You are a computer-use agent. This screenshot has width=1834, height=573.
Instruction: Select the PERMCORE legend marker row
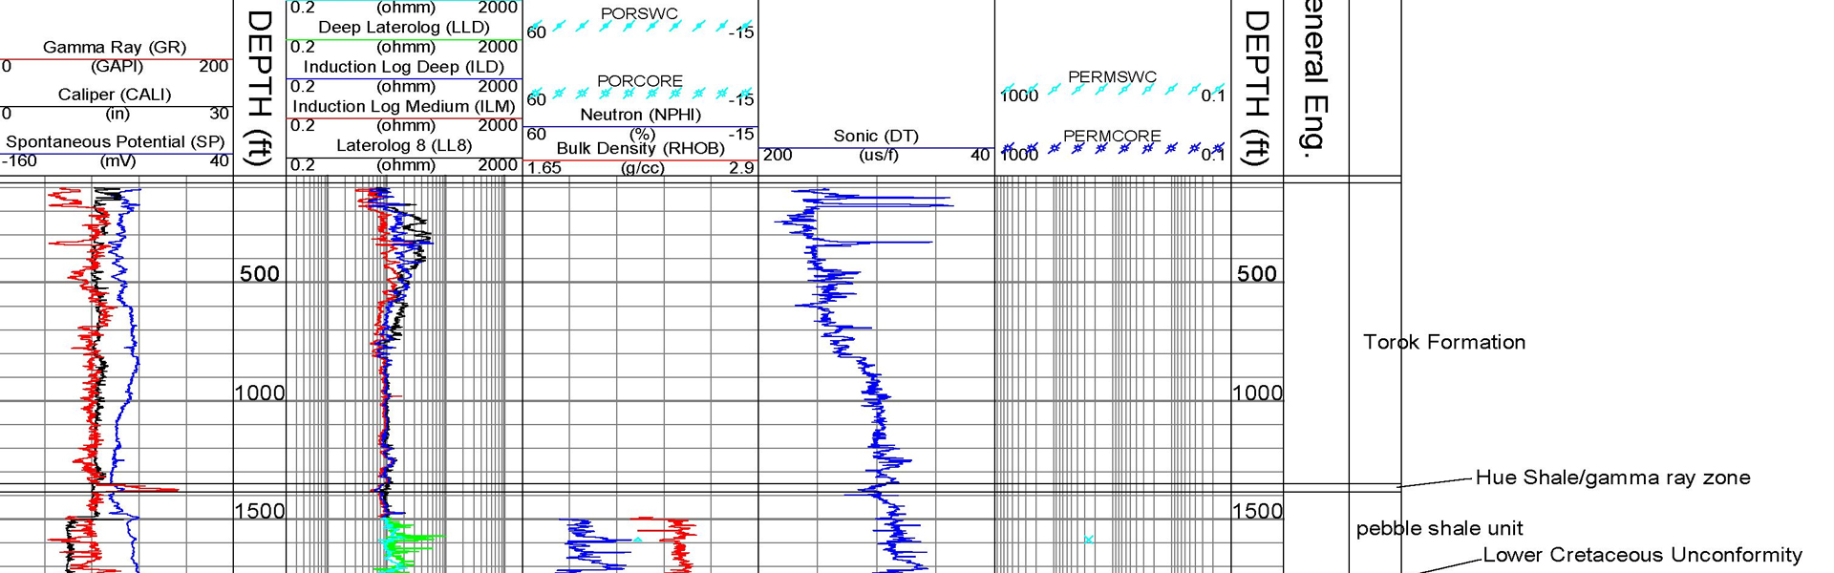1112,148
